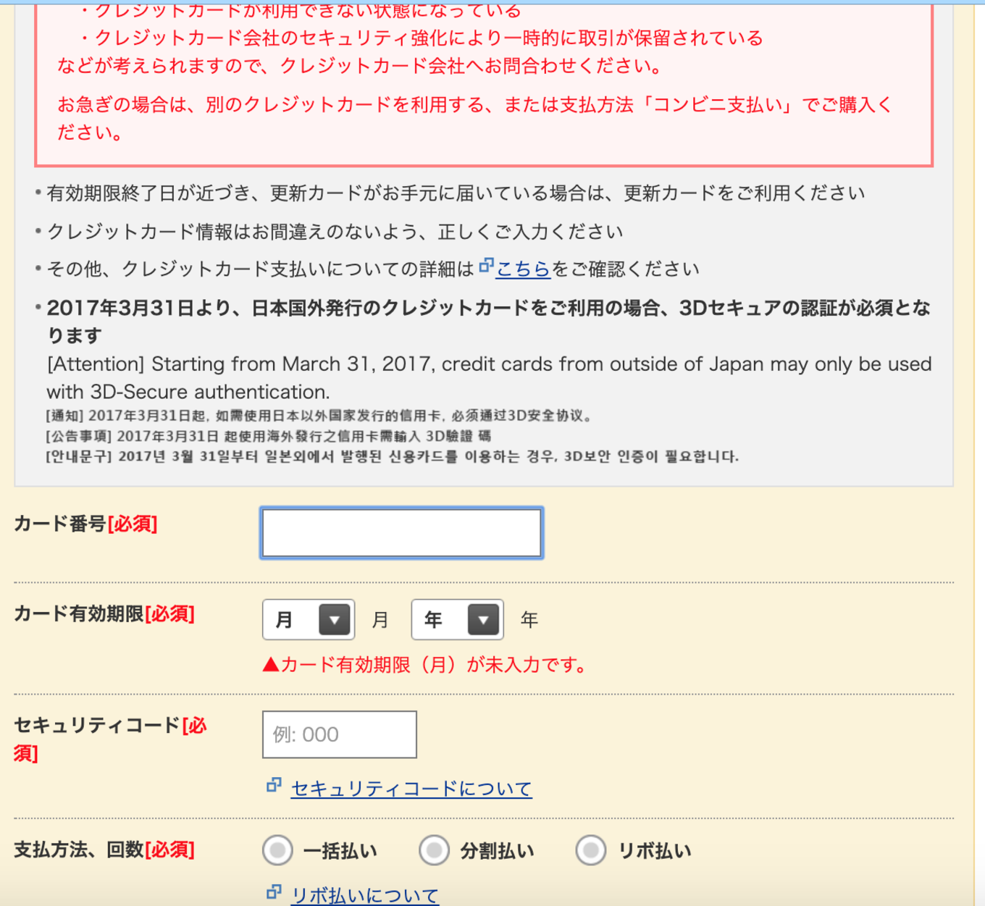Click the [通知] simplified Chinese notice line
Screen dimensions: 985x906
(x=319, y=416)
